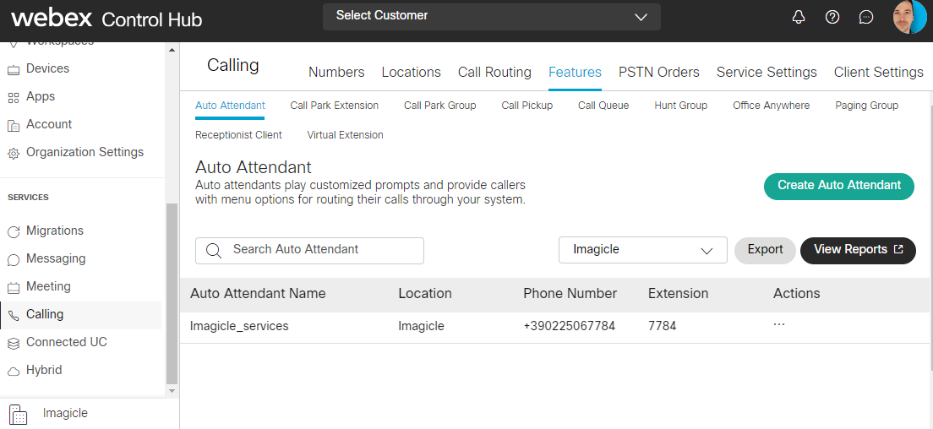Click the sidebar scroll down arrow
Image resolution: width=933 pixels, height=429 pixels.
click(172, 391)
